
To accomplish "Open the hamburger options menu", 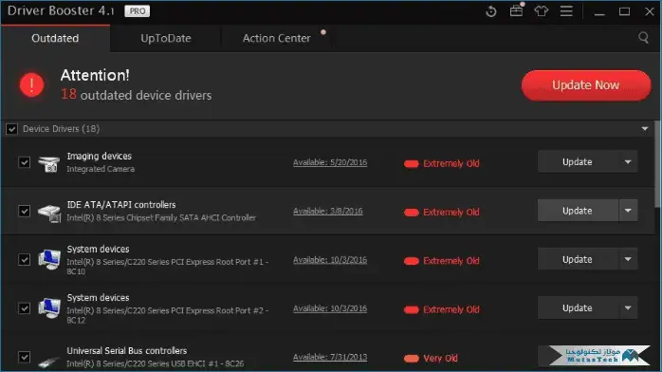I will point(566,11).
